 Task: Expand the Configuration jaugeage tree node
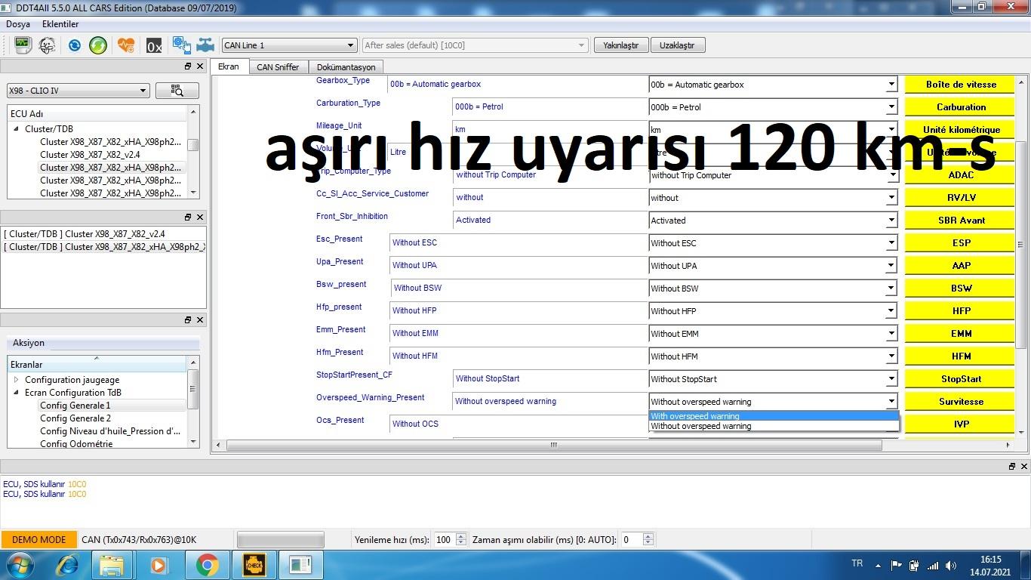point(17,380)
